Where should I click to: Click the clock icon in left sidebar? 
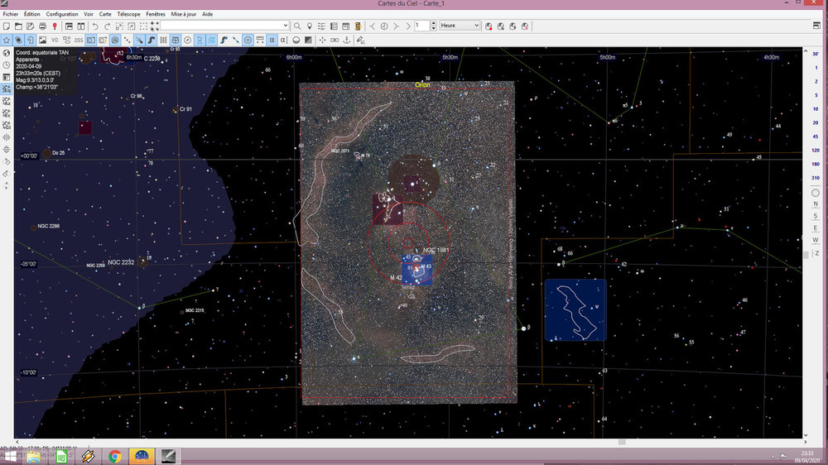pos(7,65)
